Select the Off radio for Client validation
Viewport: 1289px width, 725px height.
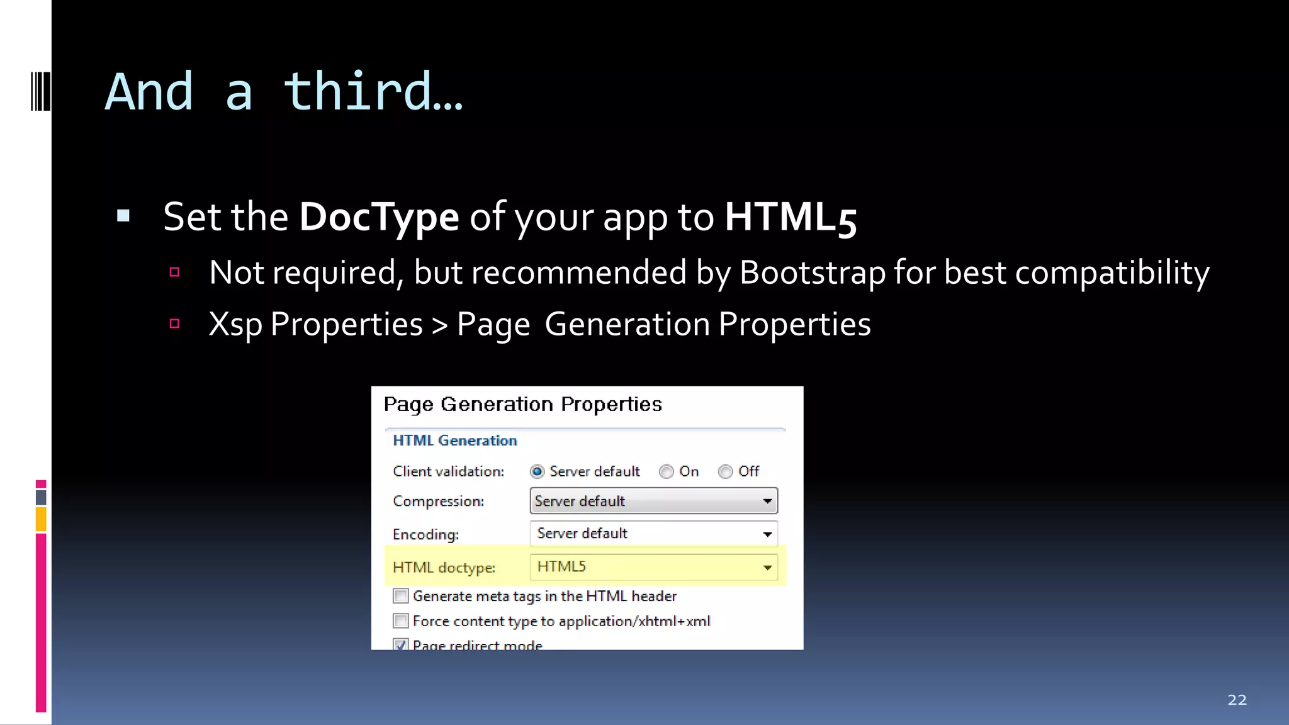(x=725, y=471)
